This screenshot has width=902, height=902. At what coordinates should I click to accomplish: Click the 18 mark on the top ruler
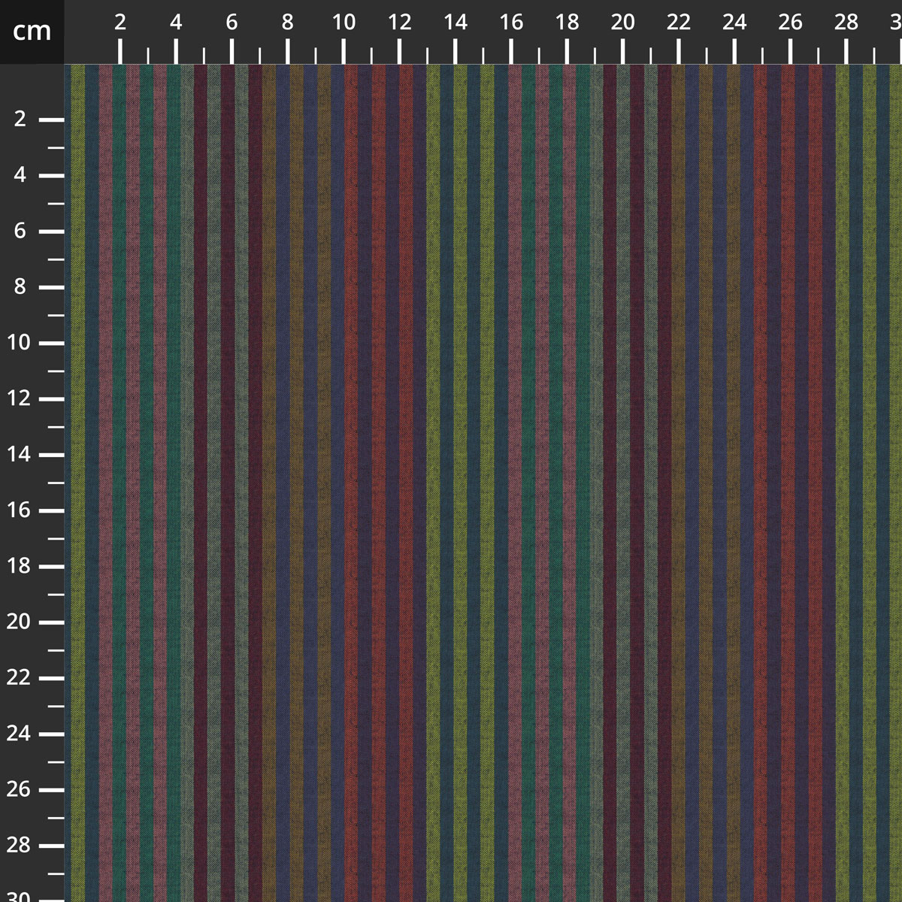pos(567,23)
